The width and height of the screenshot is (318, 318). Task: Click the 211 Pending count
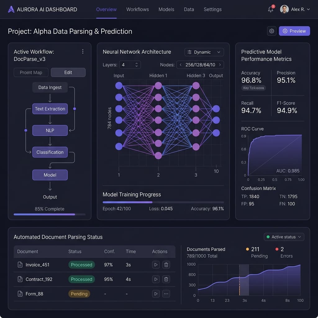point(255,249)
